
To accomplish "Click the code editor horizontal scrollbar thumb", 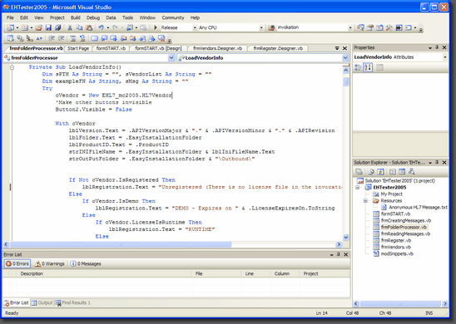I will (121, 244).
